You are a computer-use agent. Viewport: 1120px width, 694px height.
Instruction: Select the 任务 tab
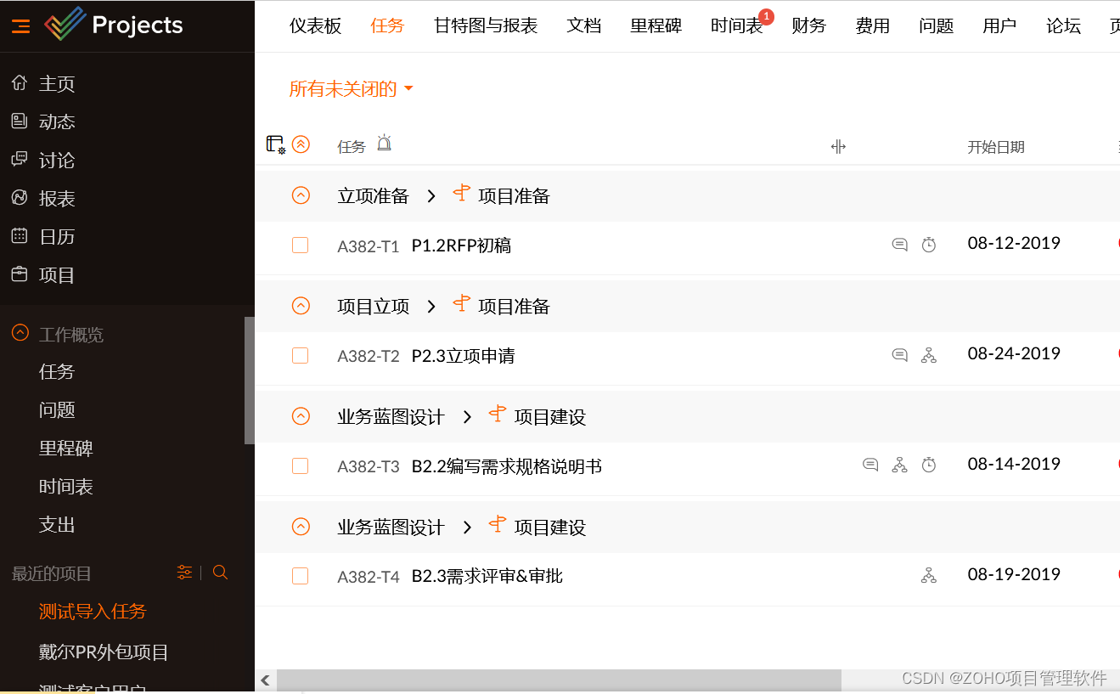pyautogui.click(x=387, y=25)
